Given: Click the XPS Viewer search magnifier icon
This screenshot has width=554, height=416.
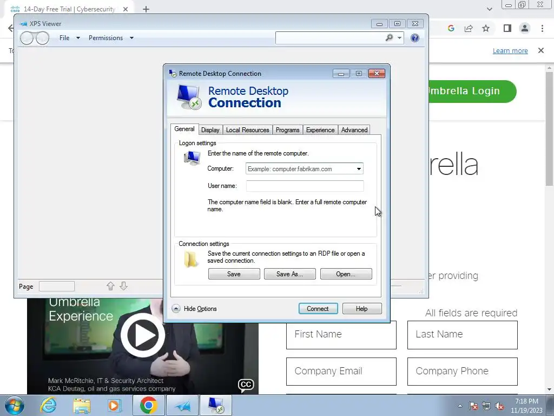Looking at the screenshot, I should pyautogui.click(x=389, y=37).
